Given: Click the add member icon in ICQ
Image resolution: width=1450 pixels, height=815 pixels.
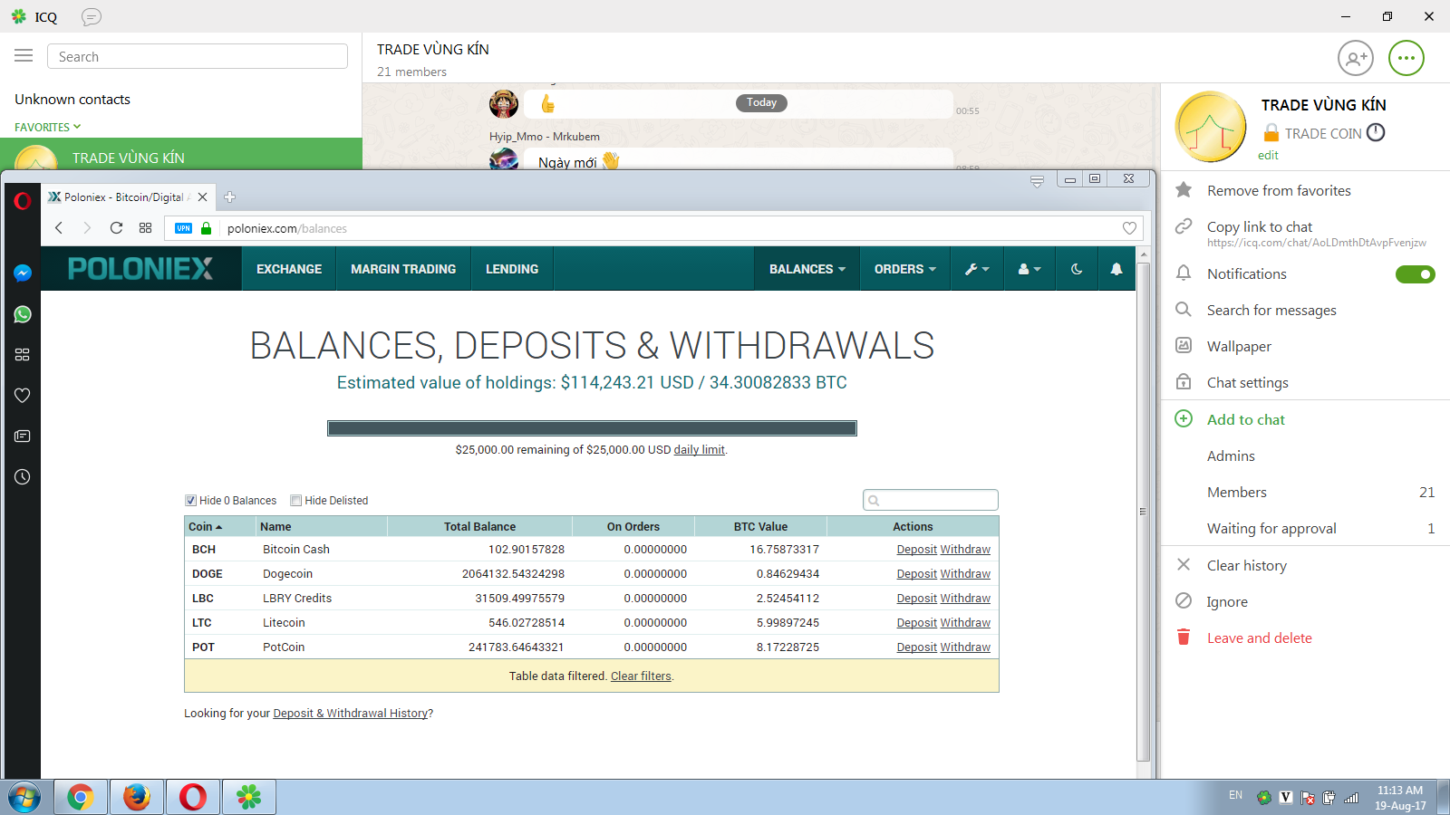Looking at the screenshot, I should pyautogui.click(x=1355, y=59).
